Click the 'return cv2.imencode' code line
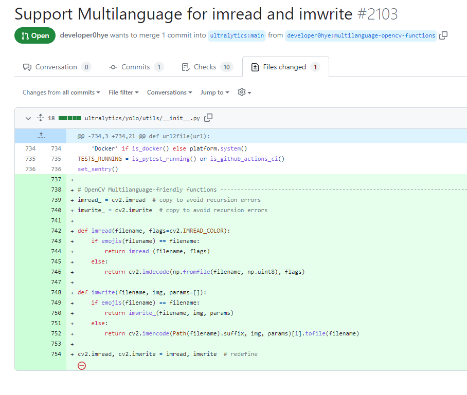The height and width of the screenshot is (395, 467). point(232,333)
